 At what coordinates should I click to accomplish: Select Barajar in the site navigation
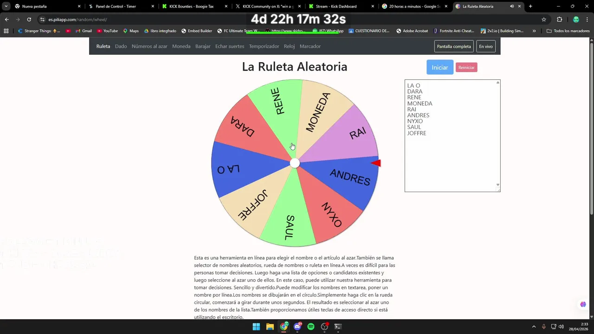pyautogui.click(x=203, y=46)
